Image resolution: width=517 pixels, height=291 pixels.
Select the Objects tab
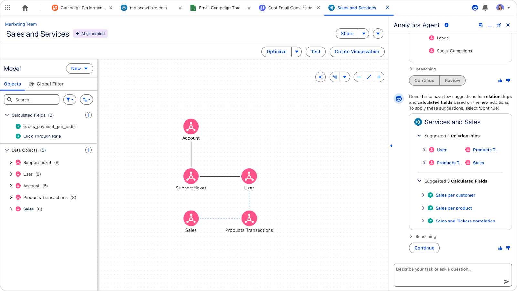click(x=13, y=84)
